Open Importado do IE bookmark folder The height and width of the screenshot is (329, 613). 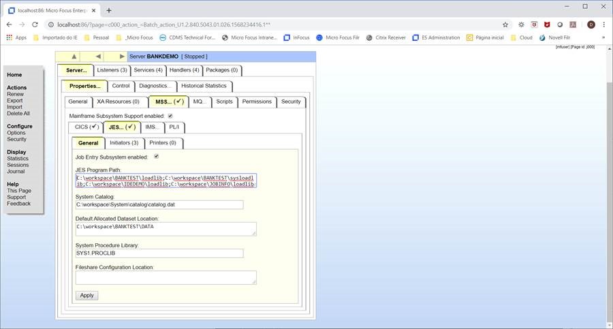pyautogui.click(x=55, y=37)
